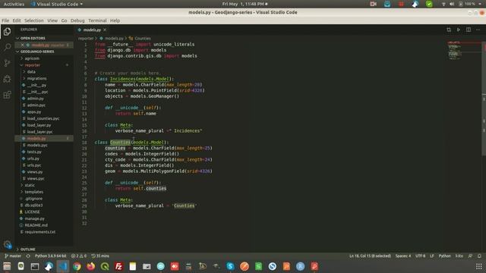Open the Go menu

coord(64,20)
